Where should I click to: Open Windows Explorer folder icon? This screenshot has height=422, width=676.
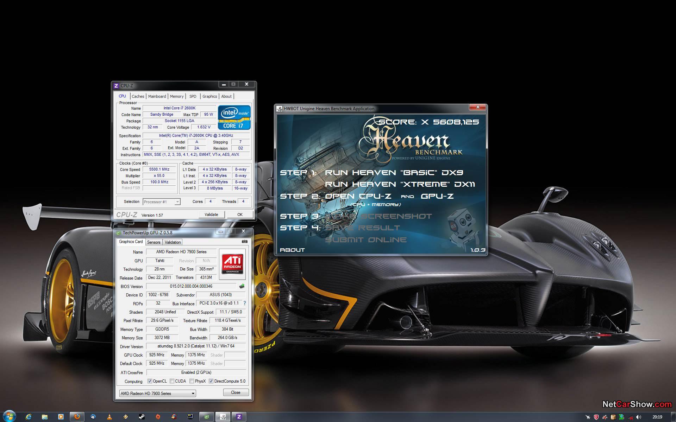click(x=45, y=417)
